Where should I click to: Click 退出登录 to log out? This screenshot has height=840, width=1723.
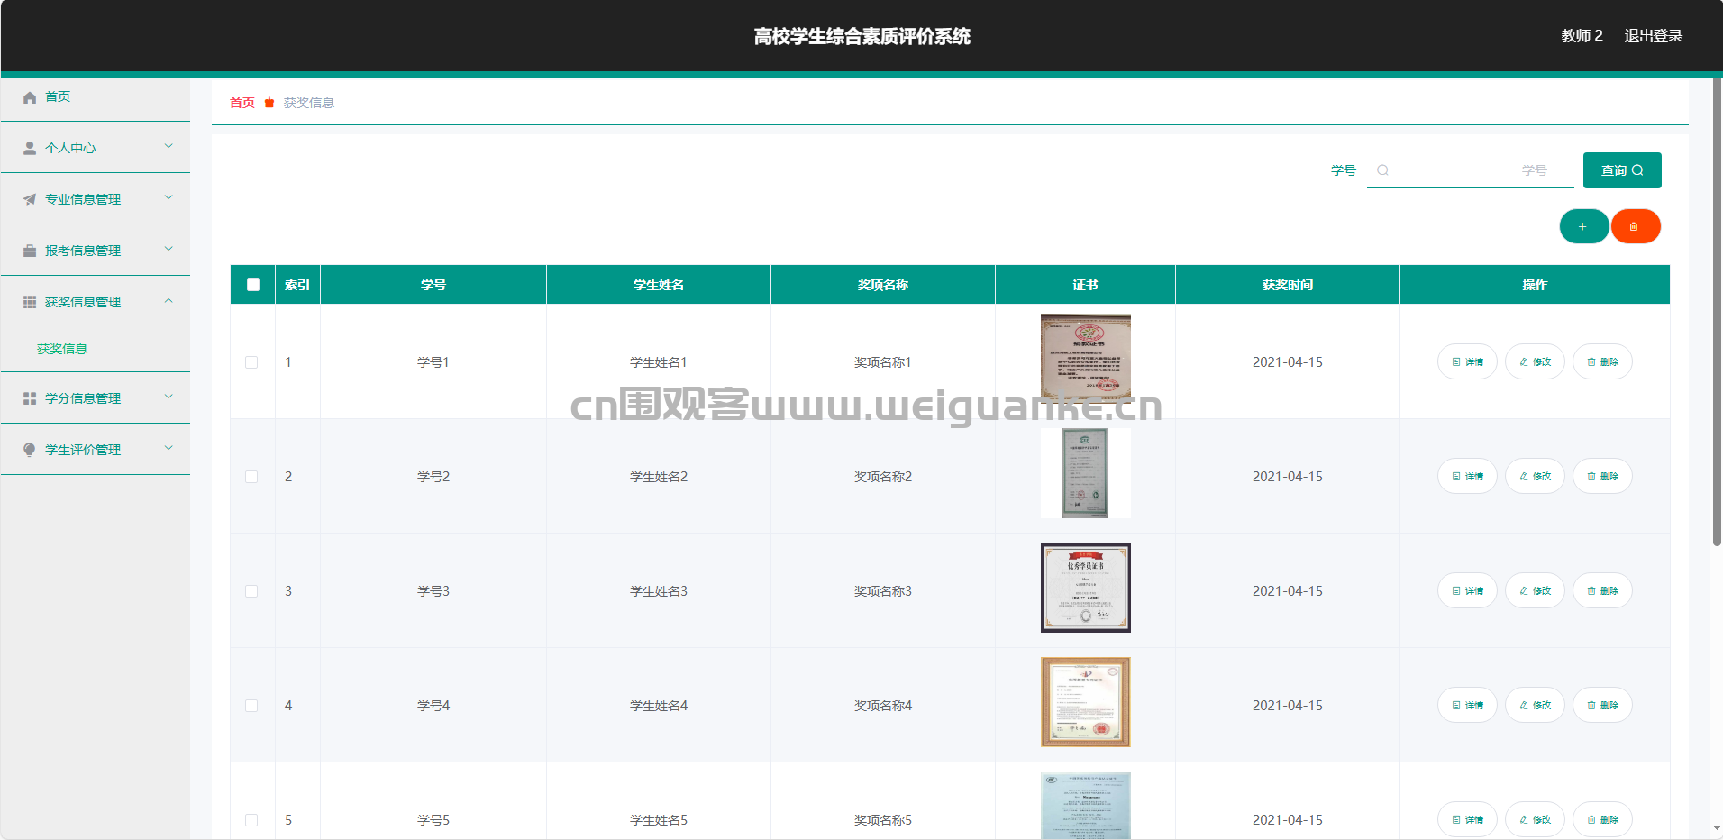click(x=1654, y=36)
